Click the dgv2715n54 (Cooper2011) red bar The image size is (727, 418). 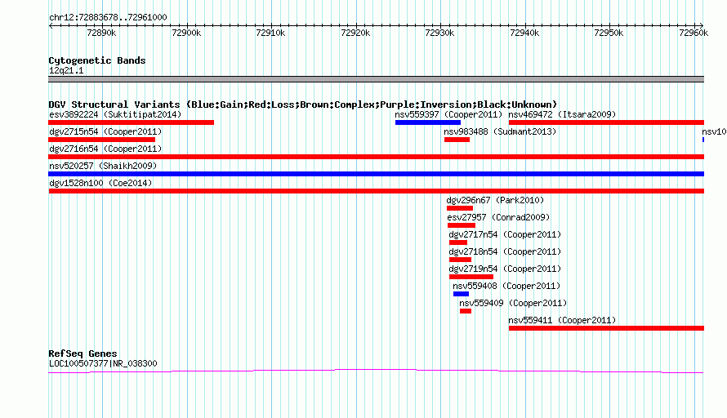tap(101, 140)
